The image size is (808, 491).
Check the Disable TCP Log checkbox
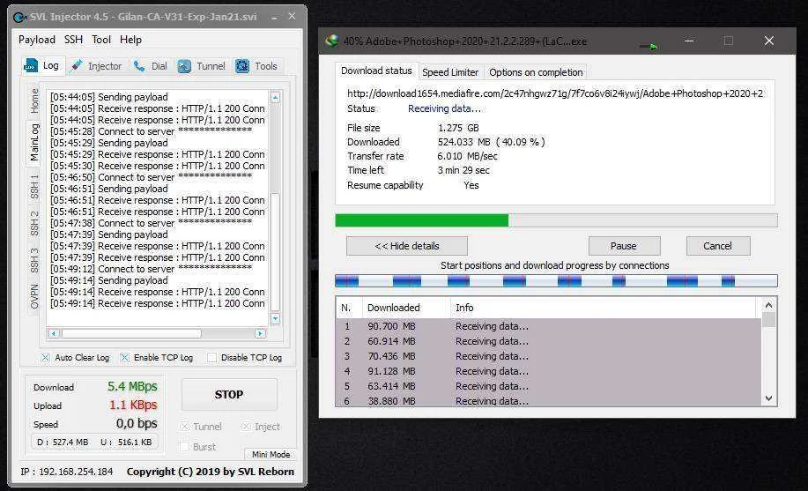[x=211, y=357]
